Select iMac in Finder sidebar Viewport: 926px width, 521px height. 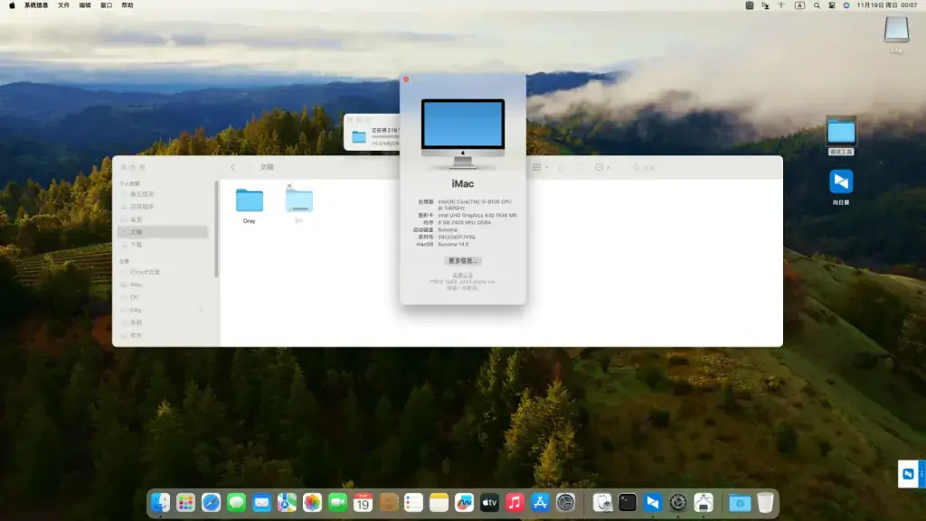(x=137, y=284)
